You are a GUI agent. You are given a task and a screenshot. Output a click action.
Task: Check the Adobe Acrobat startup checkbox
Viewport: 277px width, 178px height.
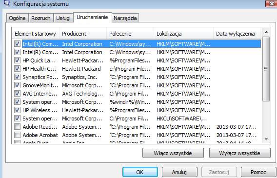click(x=17, y=135)
